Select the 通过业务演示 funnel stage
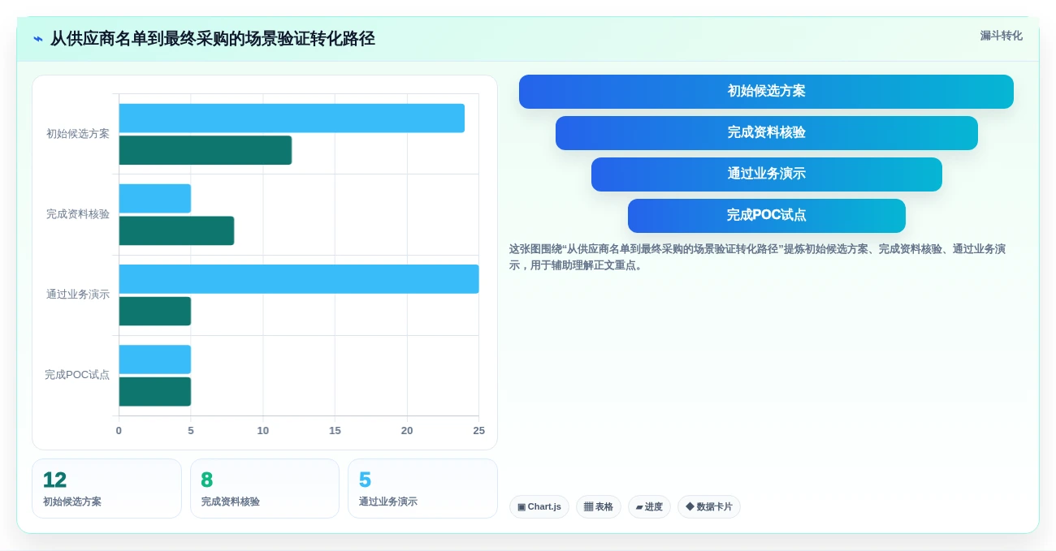This screenshot has width=1056, height=551. tap(766, 174)
